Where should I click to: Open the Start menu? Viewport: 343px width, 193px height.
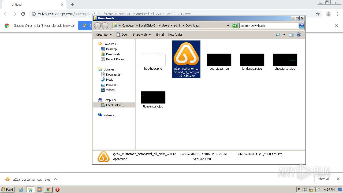point(8,189)
